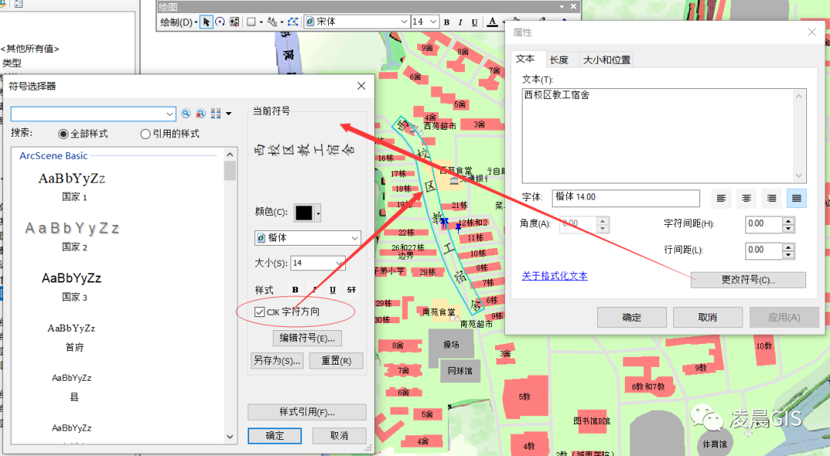Uncheck the CJK 字符方向 checkbox
This screenshot has height=456, width=830.
(x=260, y=312)
